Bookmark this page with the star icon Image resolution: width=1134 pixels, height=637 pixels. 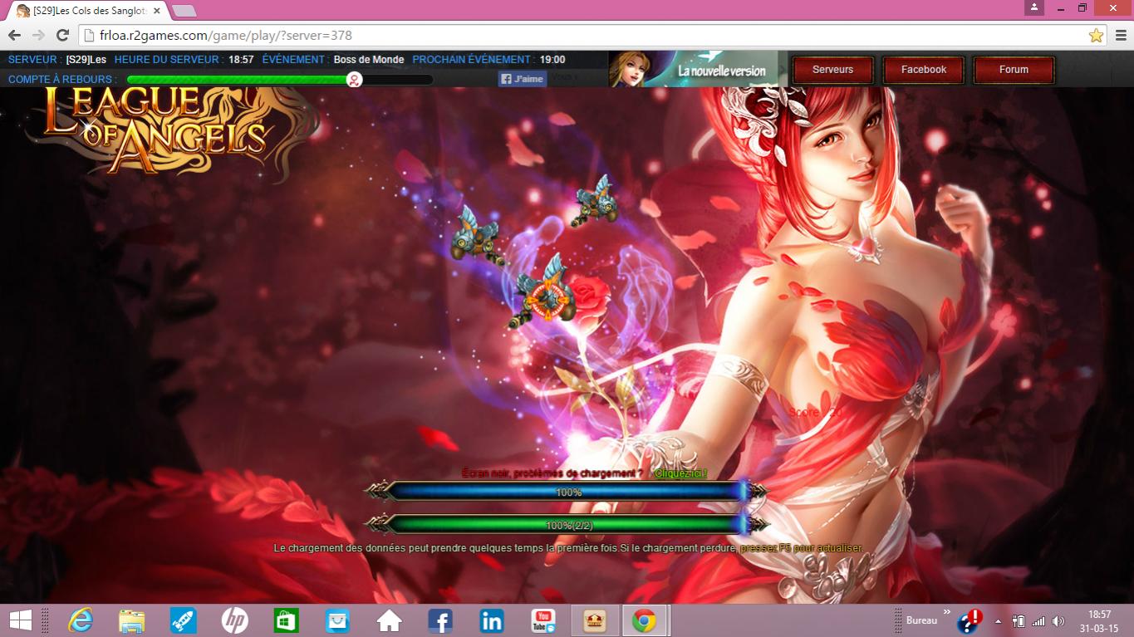point(1096,35)
